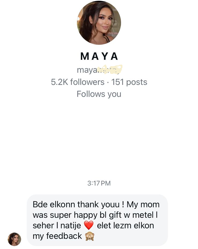This screenshot has height=249, width=198.
Task: Tap the word natije before the heart
Action: point(71,225)
